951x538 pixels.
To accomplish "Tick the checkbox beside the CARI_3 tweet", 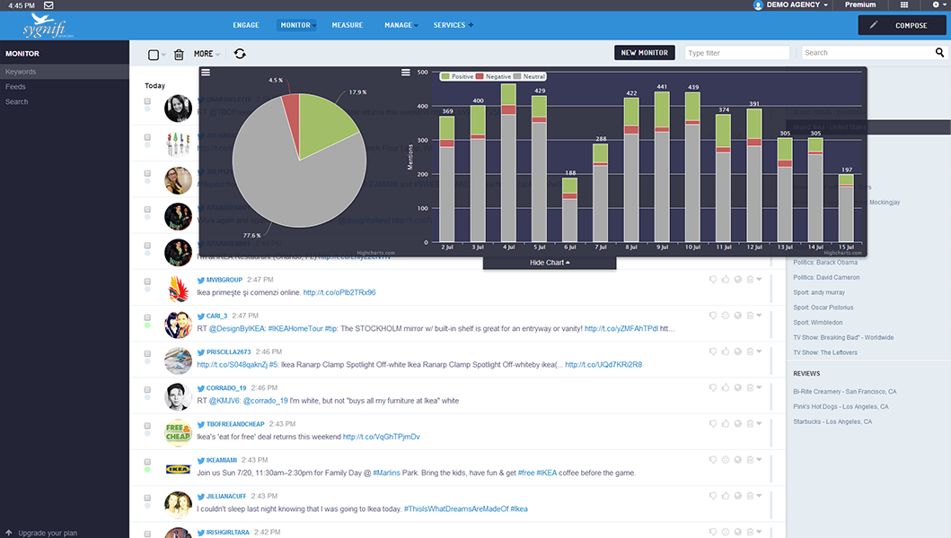I will [x=147, y=317].
